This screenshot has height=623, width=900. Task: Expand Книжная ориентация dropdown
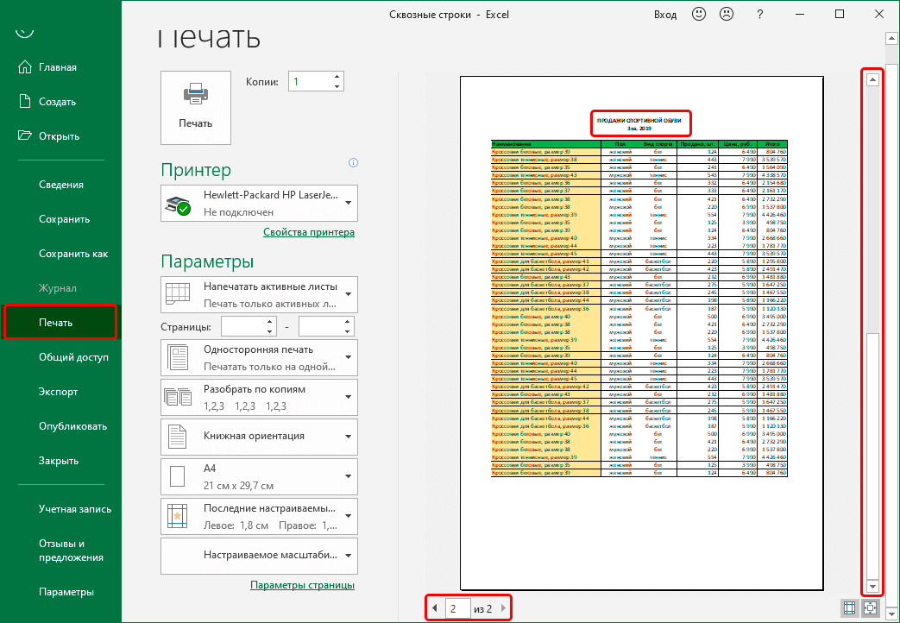pos(259,437)
